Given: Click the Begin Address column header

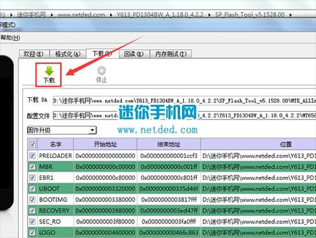Looking at the screenshot, I should point(106,144).
